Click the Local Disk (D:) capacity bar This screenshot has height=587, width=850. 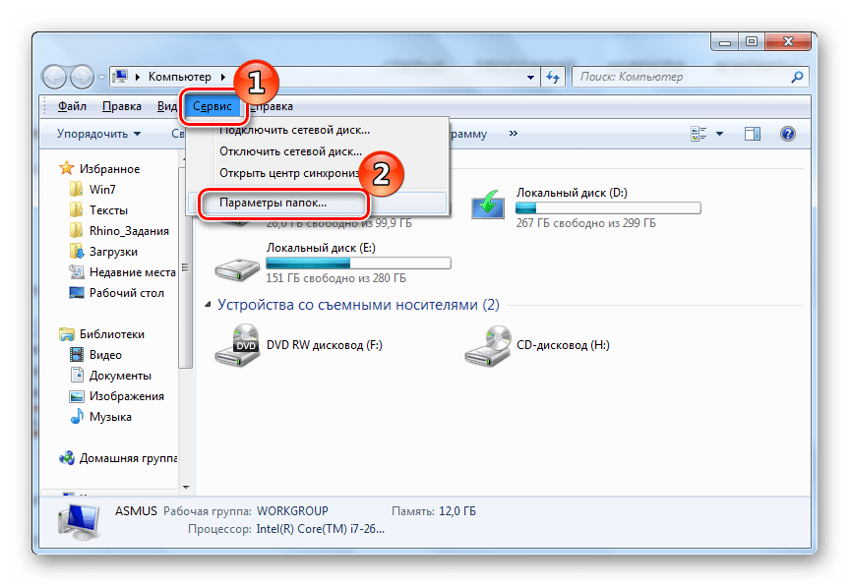607,208
